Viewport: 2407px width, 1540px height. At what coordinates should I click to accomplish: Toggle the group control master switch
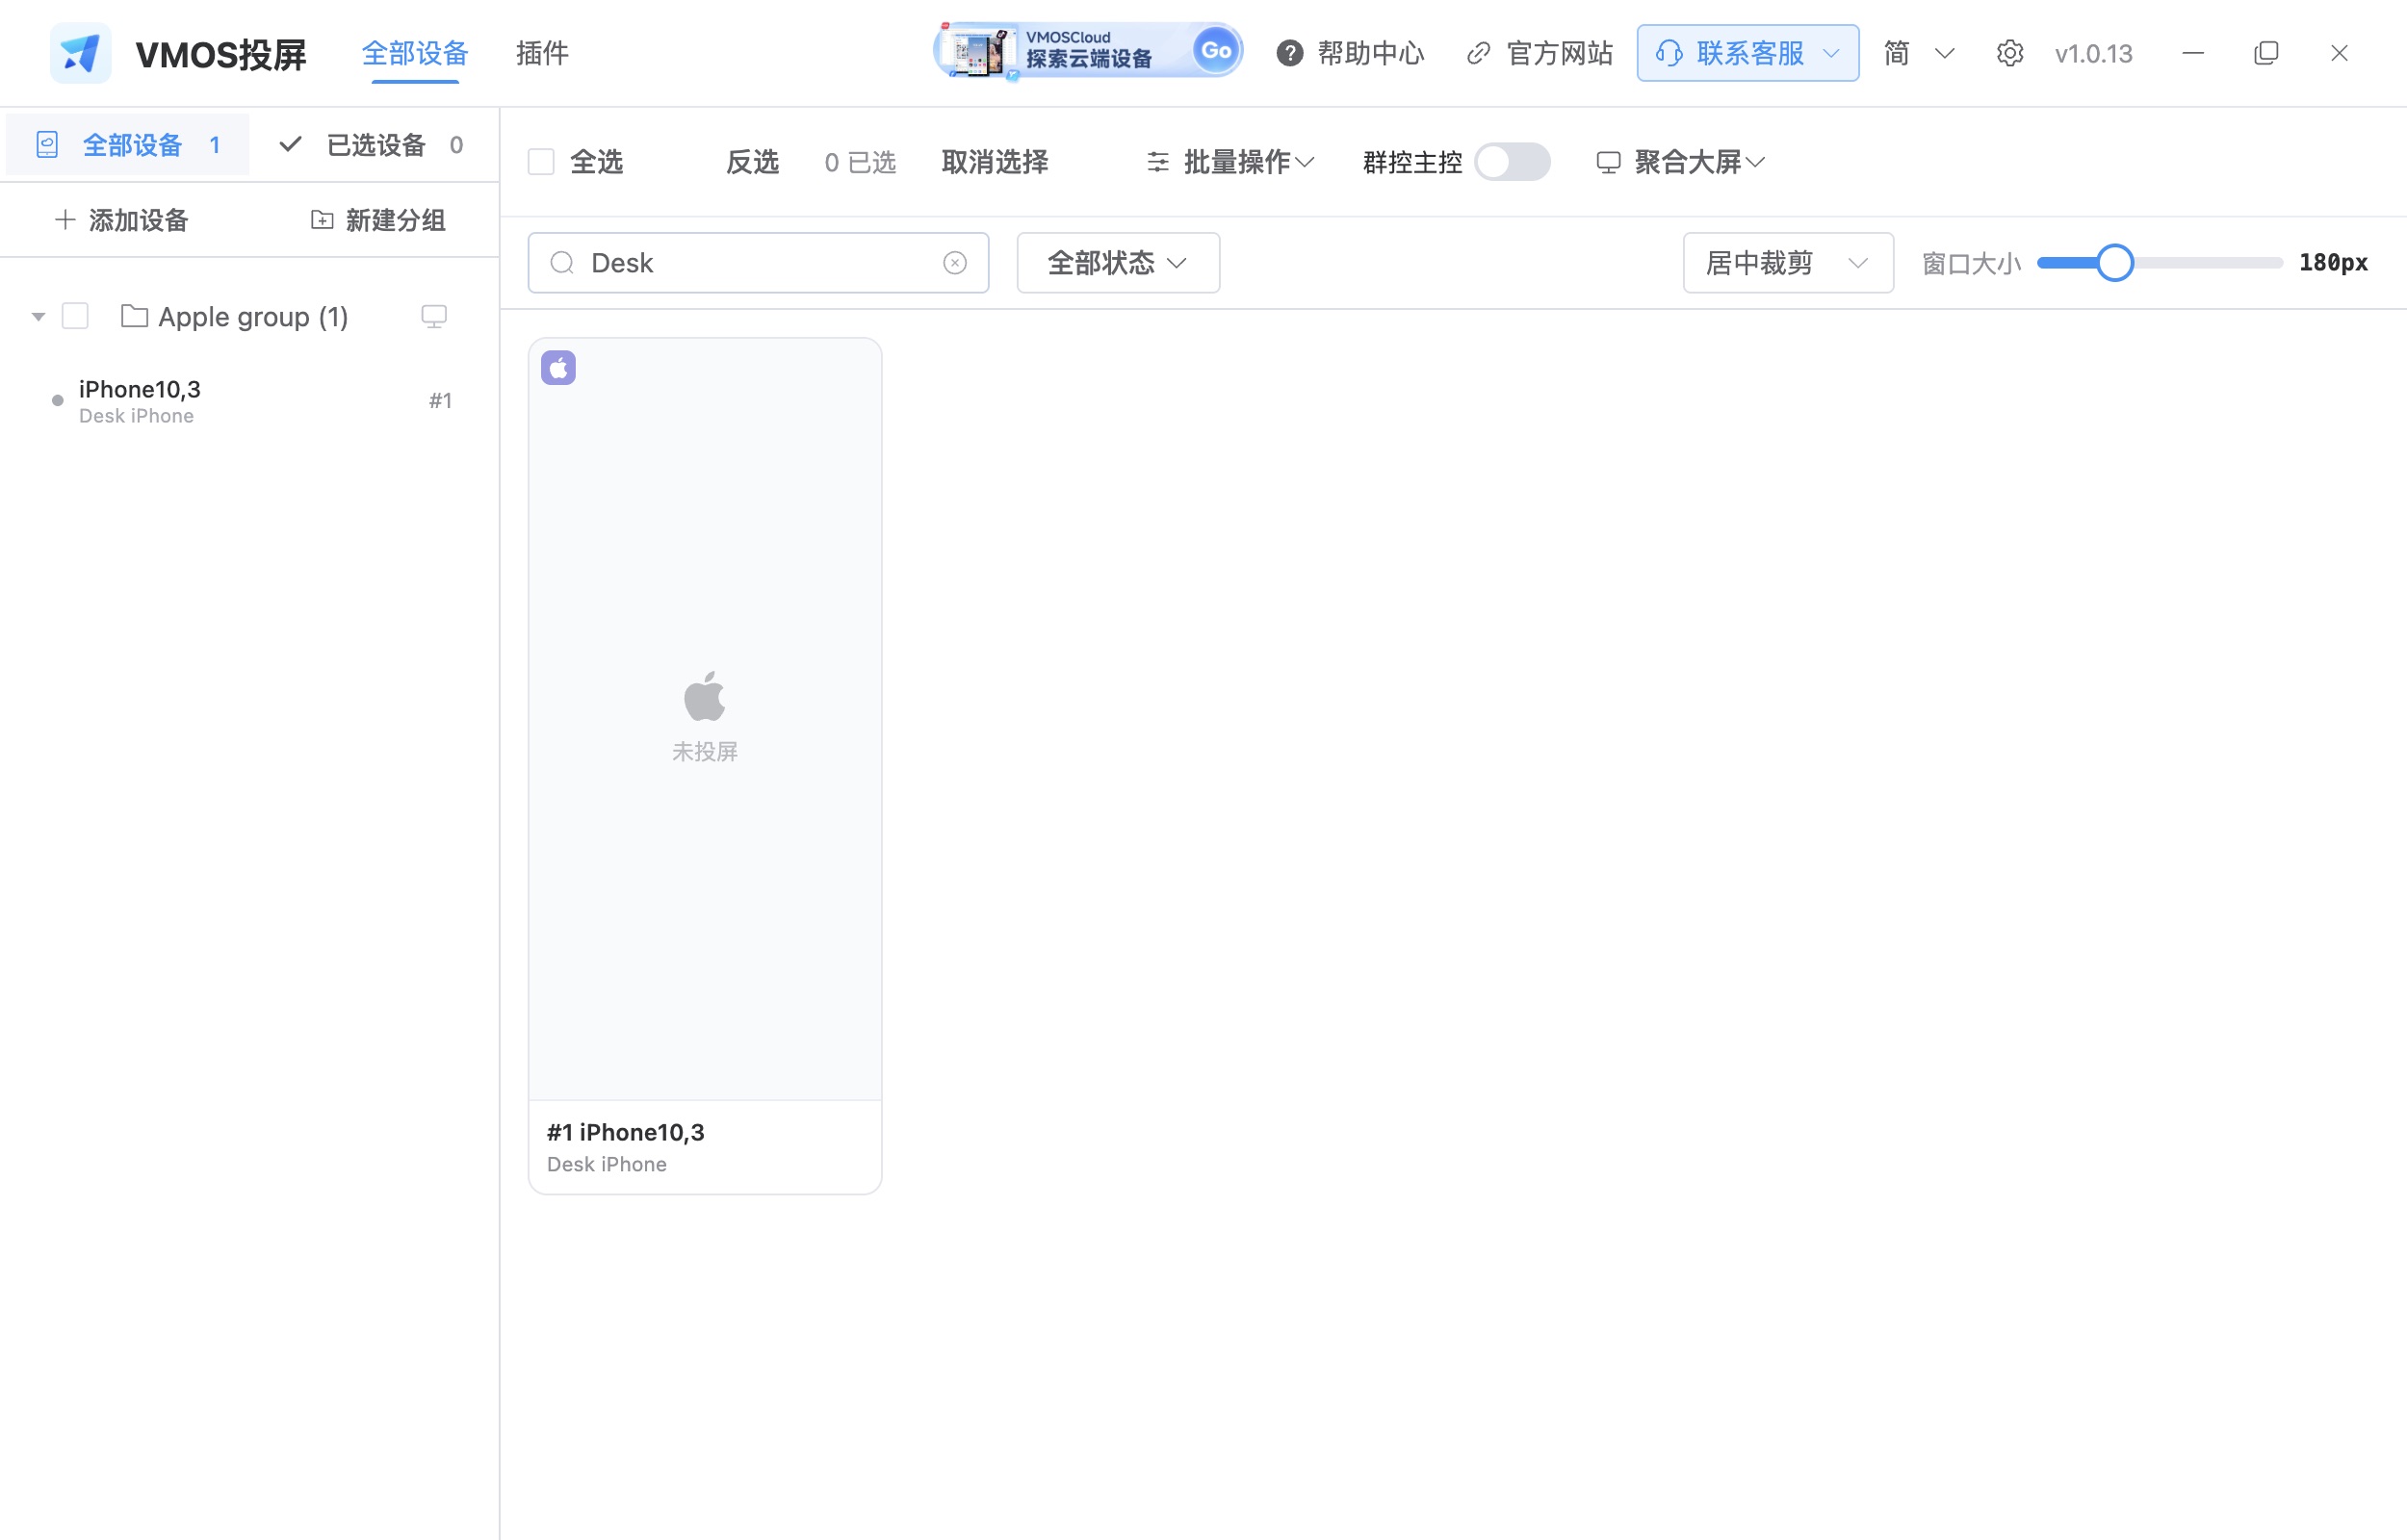(x=1512, y=162)
